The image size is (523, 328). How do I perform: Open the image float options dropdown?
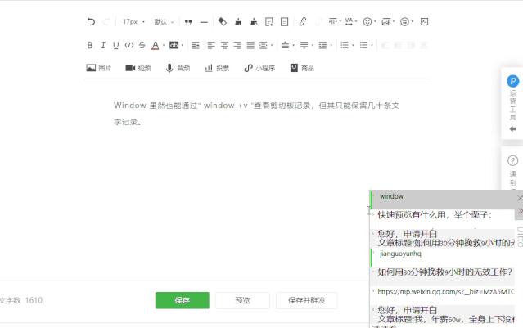click(x=388, y=22)
